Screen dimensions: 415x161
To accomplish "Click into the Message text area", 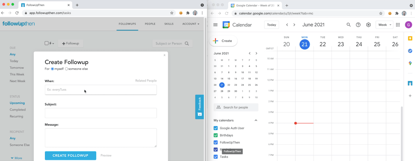I will click(x=101, y=138).
